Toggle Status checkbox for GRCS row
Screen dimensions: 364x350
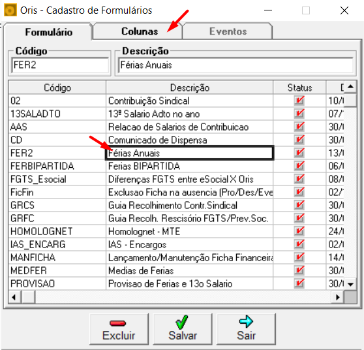299,205
